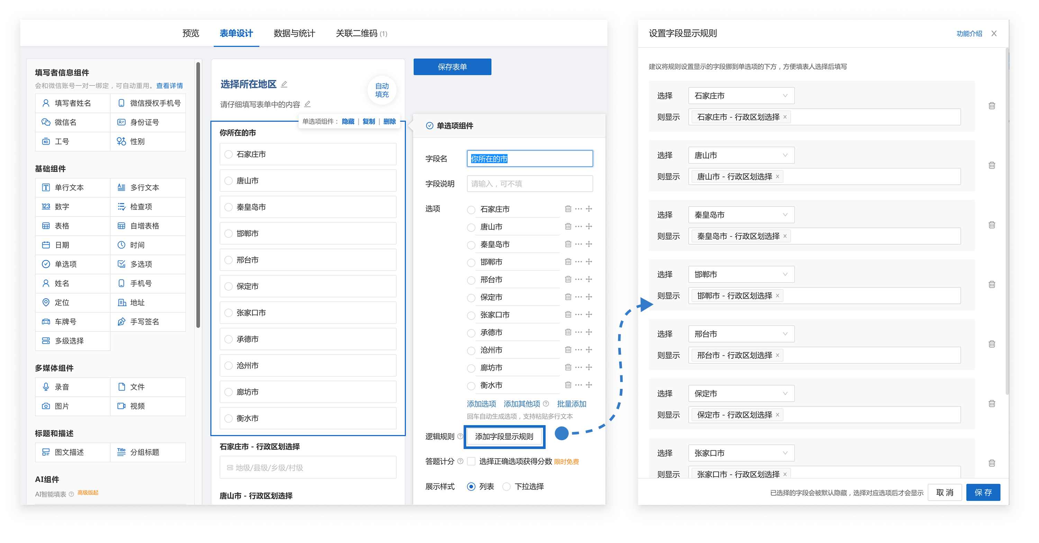This screenshot has width=1039, height=543.
Task: Expand the 邢台市 rule selection dropdown
Action: [741, 334]
